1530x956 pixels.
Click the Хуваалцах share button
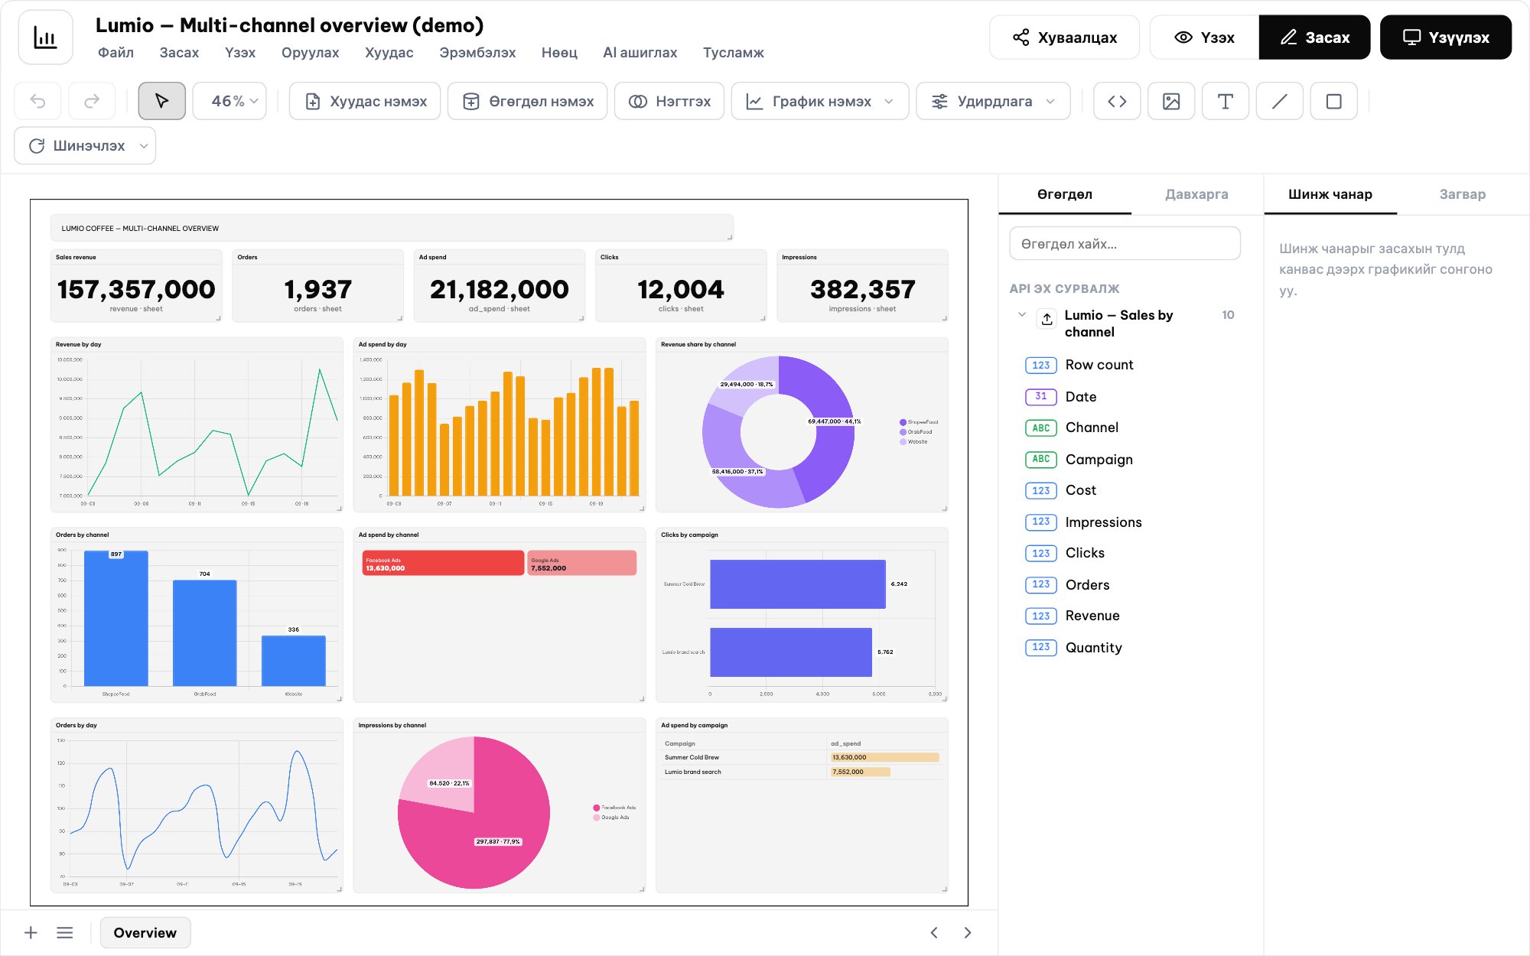pyautogui.click(x=1064, y=37)
